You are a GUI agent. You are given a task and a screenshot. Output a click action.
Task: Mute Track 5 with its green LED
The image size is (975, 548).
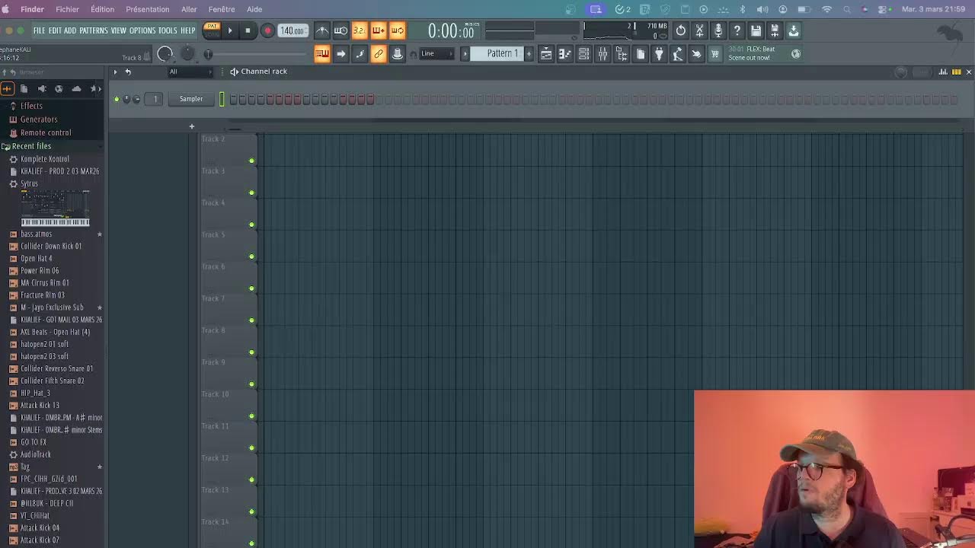coord(251,256)
